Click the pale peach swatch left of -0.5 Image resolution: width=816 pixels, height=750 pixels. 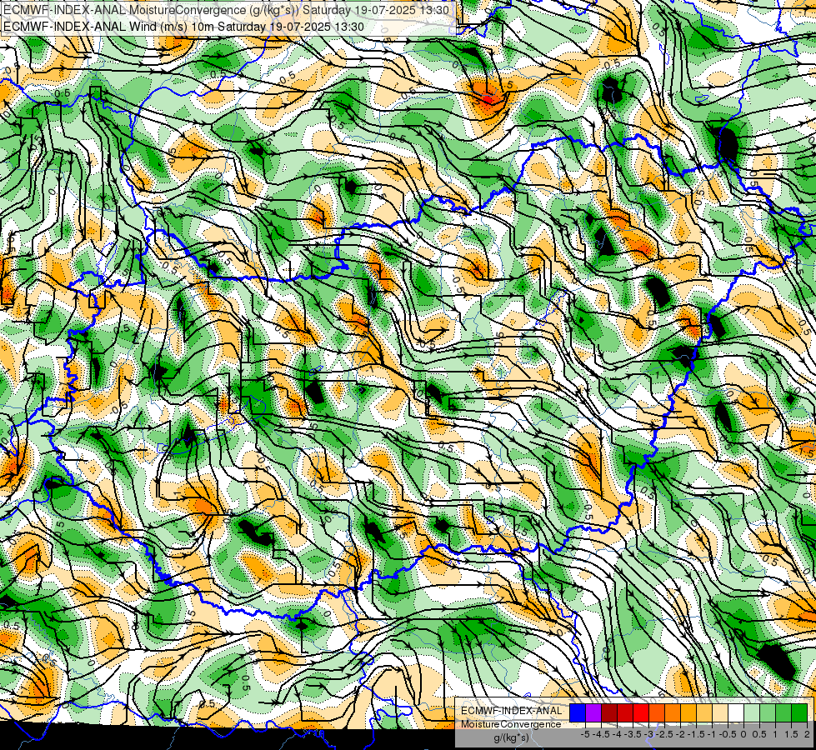(720, 713)
